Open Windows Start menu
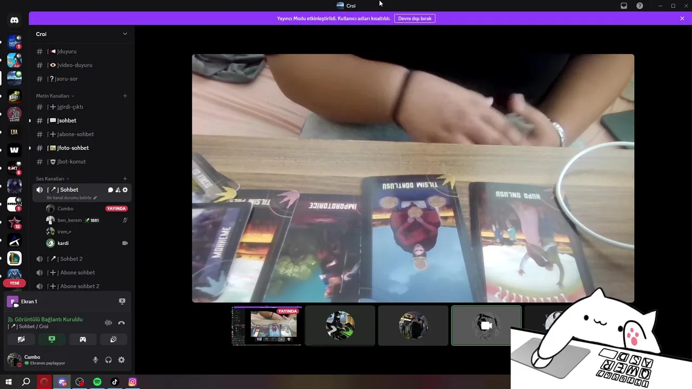Viewport: 692px width, 389px height. coord(9,382)
